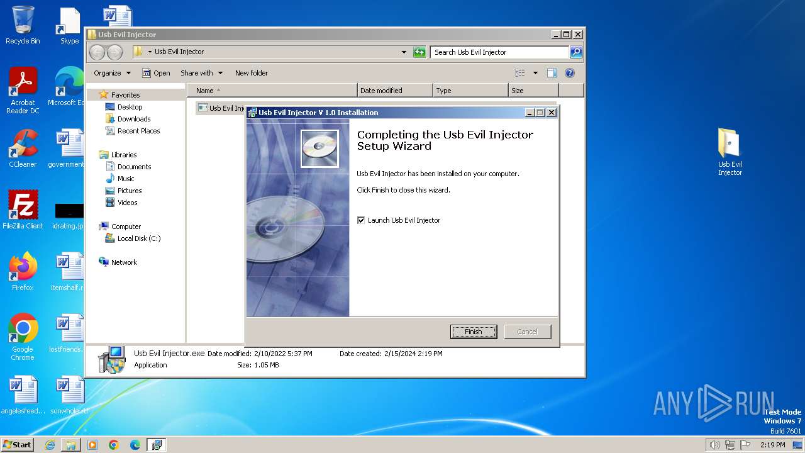This screenshot has width=805, height=453.
Task: Expand the view options dropdown arrow
Action: pos(535,73)
